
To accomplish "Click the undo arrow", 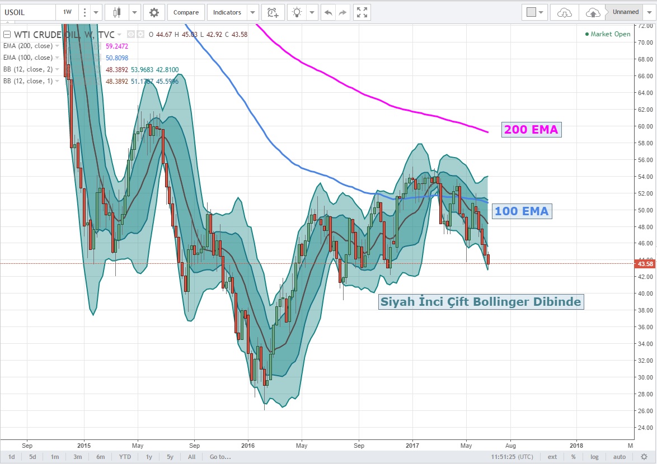I will click(x=328, y=12).
